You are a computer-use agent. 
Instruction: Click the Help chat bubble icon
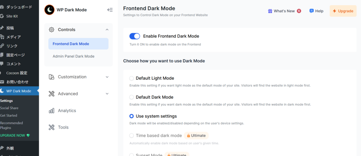(x=312, y=11)
